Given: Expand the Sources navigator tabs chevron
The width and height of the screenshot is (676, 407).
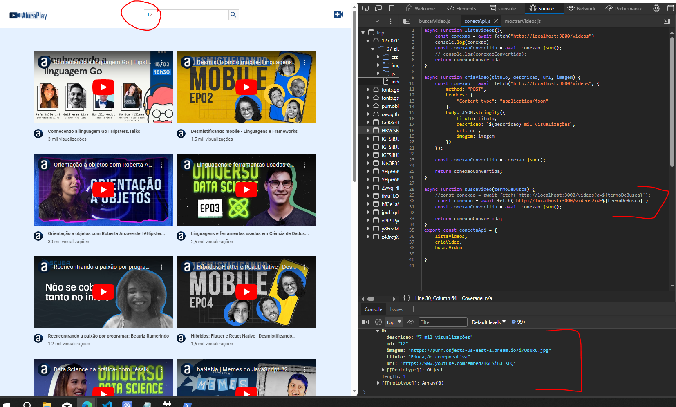Looking at the screenshot, I should [377, 21].
